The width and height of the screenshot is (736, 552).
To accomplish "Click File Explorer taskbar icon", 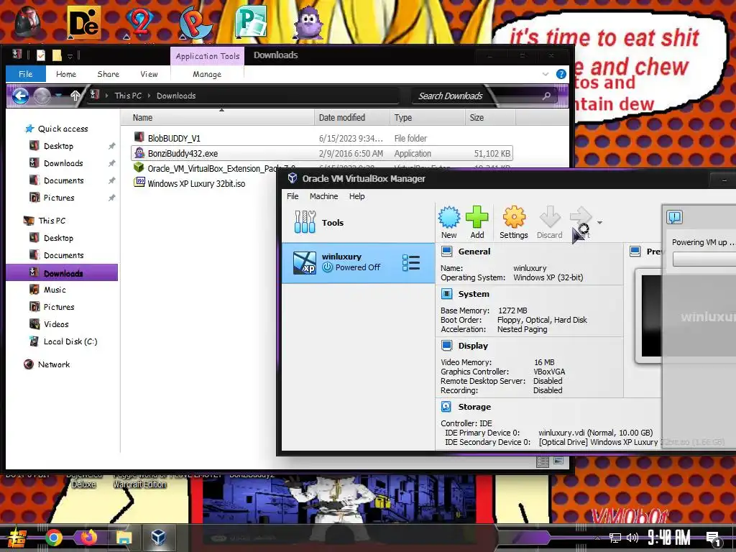I will click(124, 538).
